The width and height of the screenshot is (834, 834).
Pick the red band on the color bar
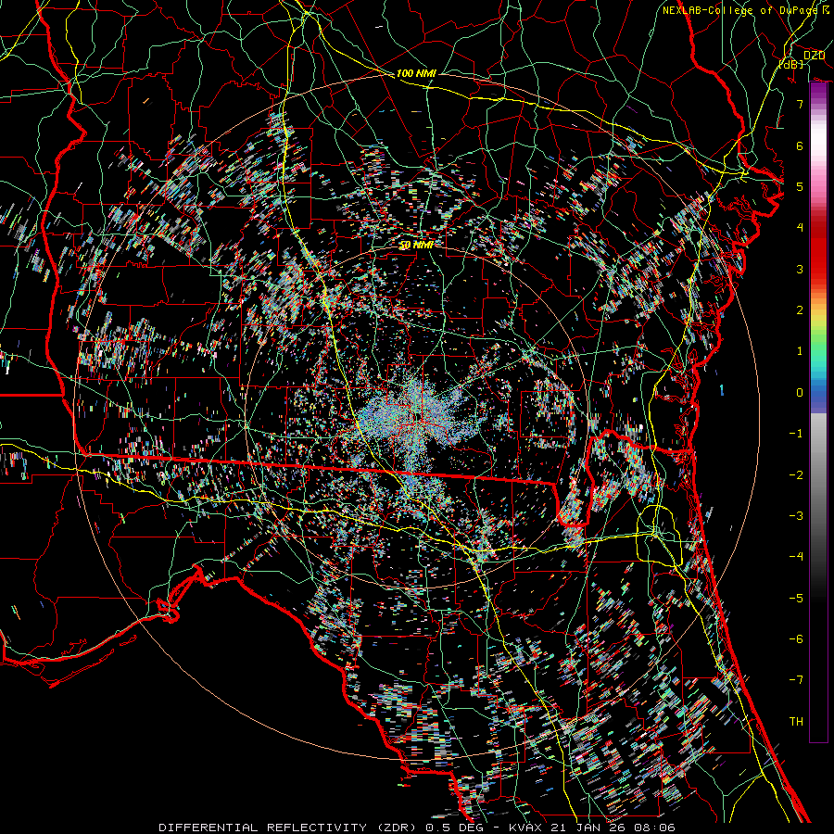818,256
